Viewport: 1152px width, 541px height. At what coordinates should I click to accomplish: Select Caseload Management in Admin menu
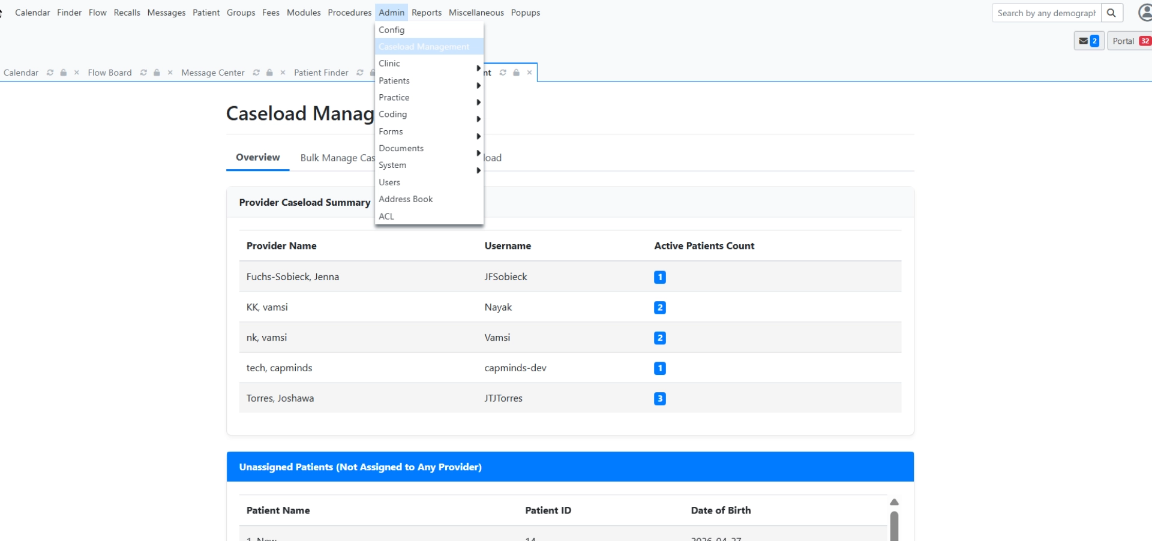[429, 46]
